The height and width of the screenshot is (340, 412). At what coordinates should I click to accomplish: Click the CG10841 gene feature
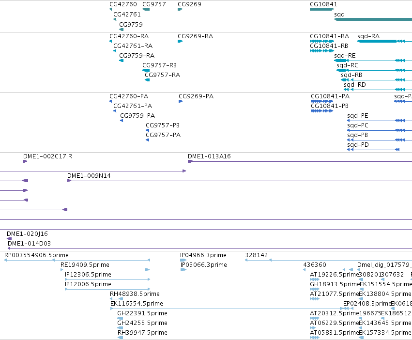[322, 9]
